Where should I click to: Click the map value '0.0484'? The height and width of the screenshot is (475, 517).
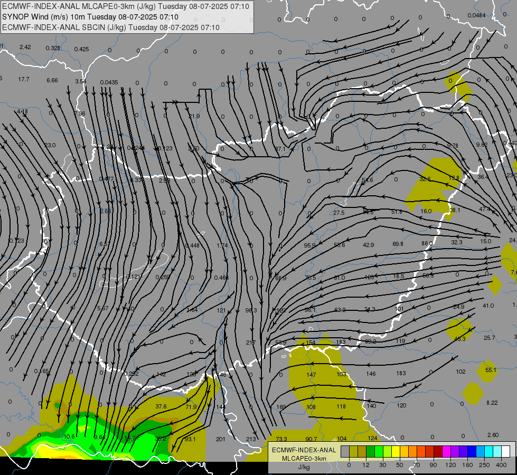pos(476,15)
